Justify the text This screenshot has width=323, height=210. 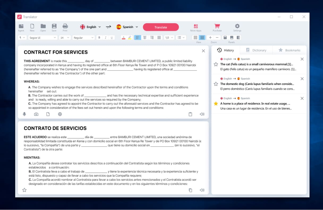(159, 38)
